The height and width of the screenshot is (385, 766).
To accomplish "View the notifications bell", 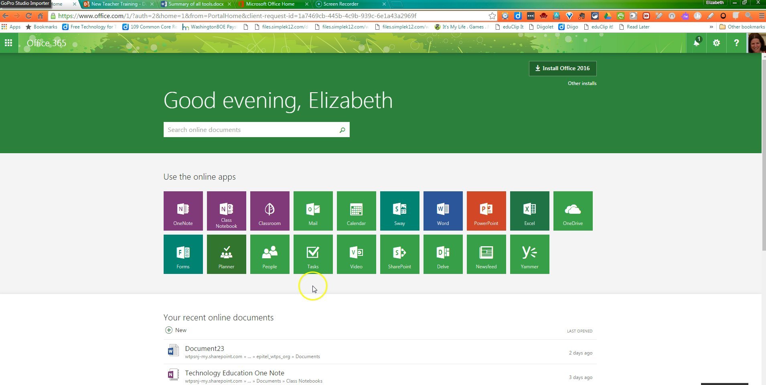I will pyautogui.click(x=696, y=43).
